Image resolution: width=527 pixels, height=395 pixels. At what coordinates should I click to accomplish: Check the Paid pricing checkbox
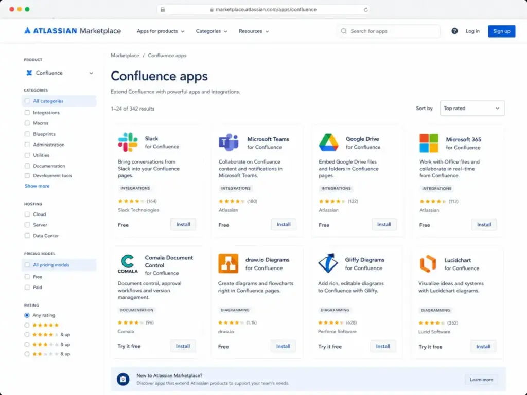pos(27,287)
